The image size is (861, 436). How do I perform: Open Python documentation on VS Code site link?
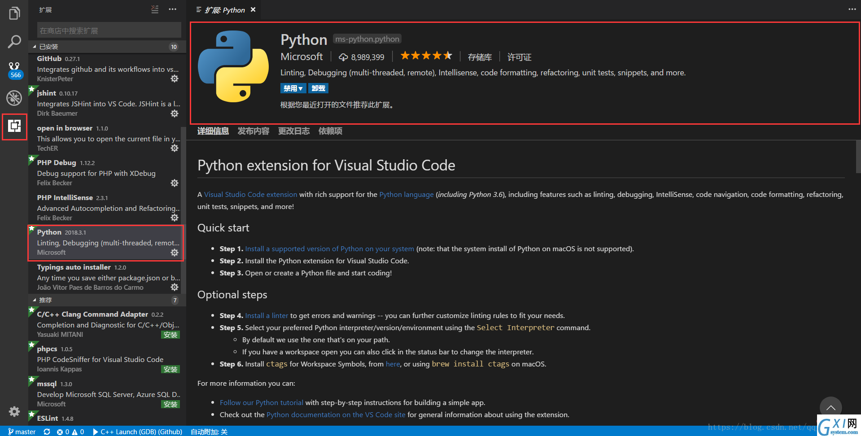click(336, 414)
